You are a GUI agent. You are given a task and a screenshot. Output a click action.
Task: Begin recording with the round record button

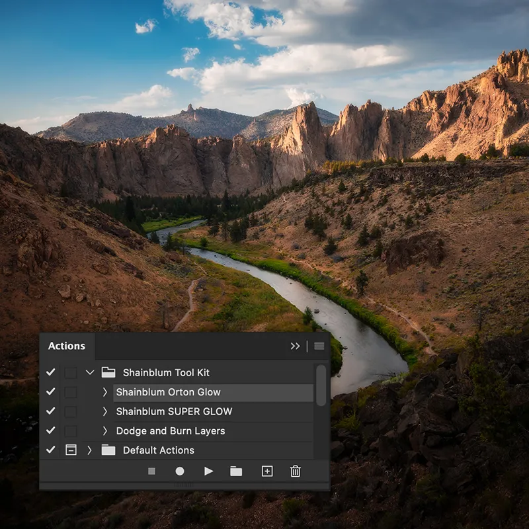(180, 471)
